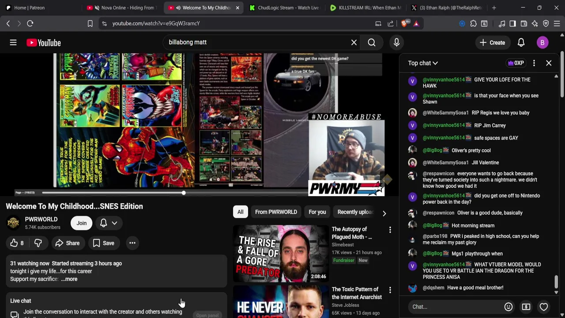Screen dimensions: 565x318
Task: Close the live chat panel
Action: (549, 63)
